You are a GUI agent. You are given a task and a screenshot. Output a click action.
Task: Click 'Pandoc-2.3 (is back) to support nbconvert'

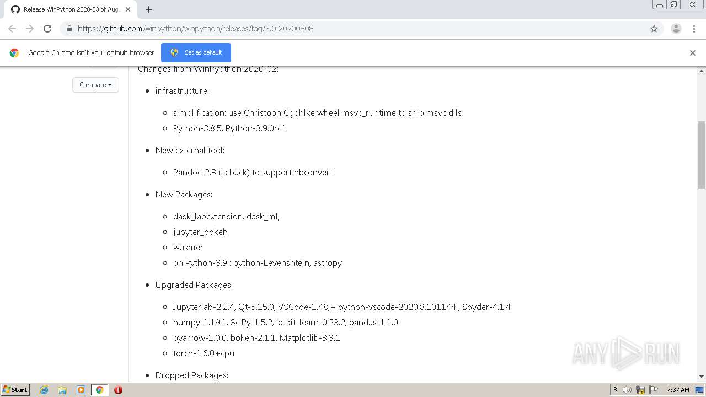(253, 172)
